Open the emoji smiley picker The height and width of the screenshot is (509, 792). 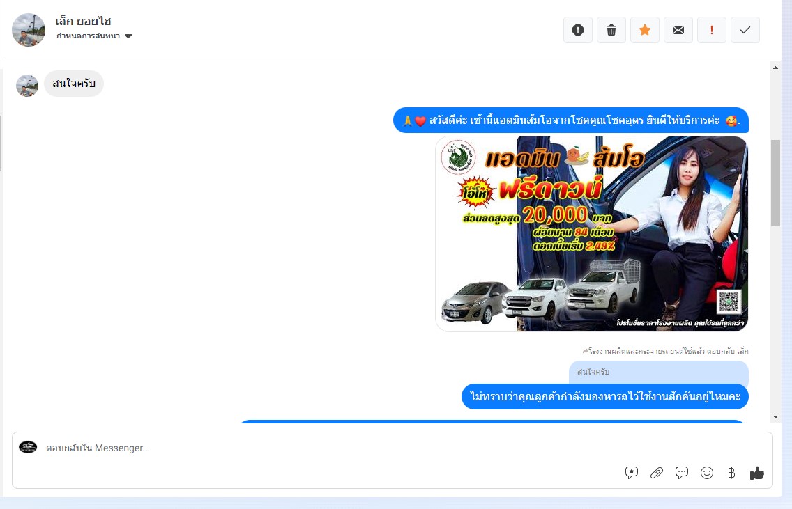pos(707,473)
